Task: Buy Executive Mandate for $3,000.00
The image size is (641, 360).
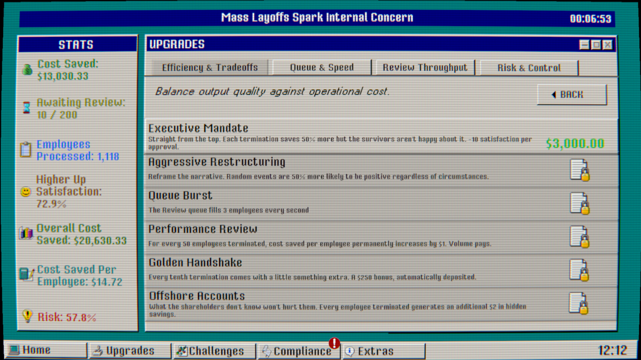Action: 575,144
